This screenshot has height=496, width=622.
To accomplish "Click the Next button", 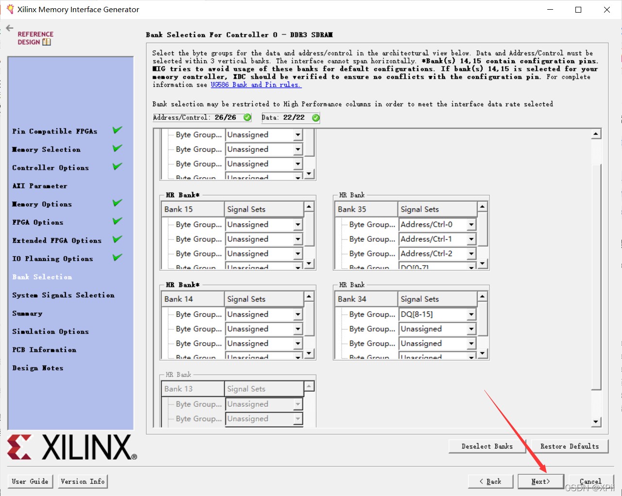I will pos(540,481).
